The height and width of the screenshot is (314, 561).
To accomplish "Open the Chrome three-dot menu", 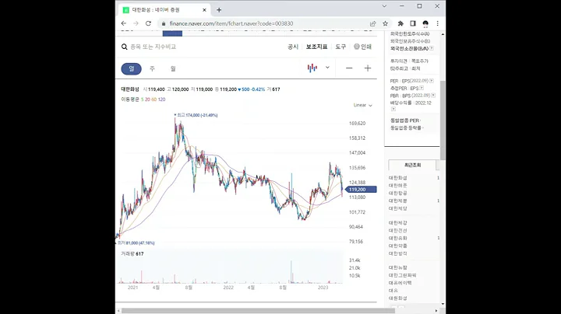I will click(438, 23).
